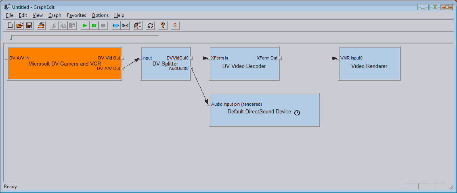Viewport: 457px width, 193px height.
Task: Insert a filter using the blue filter icon
Action: point(116,26)
